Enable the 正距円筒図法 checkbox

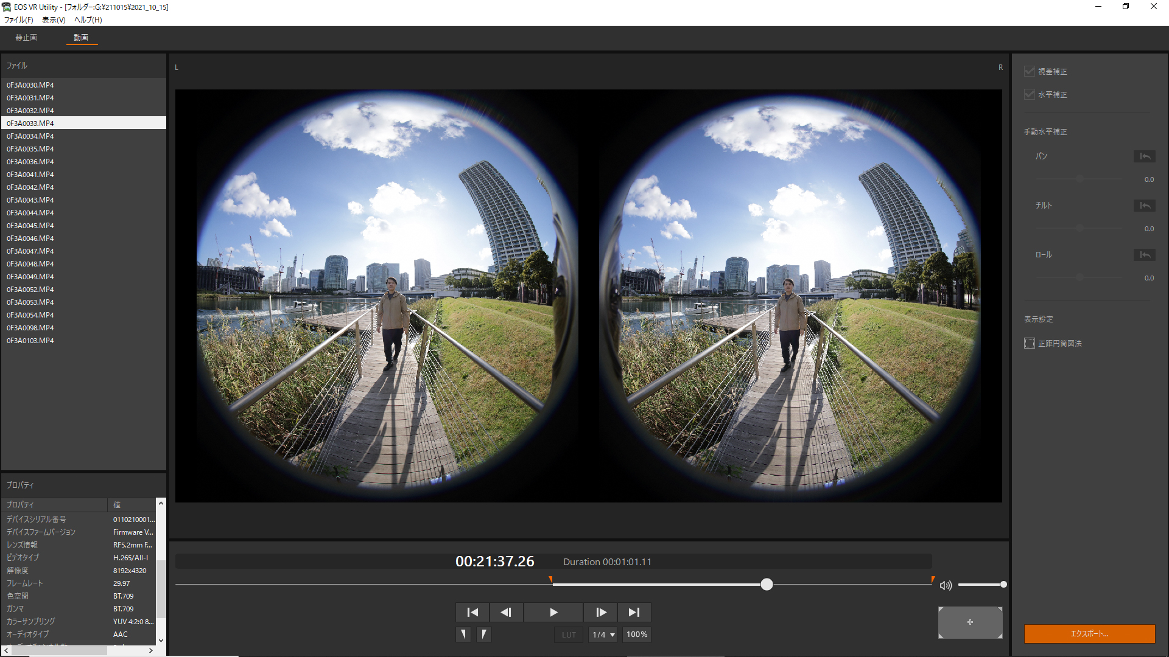tap(1030, 343)
